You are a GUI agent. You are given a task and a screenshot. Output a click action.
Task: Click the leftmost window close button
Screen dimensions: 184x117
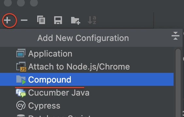(x=8, y=3)
